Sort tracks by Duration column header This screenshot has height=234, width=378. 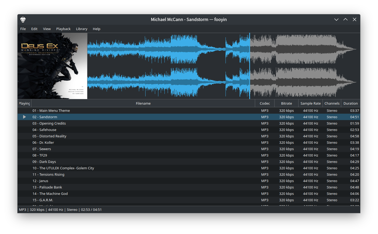350,103
